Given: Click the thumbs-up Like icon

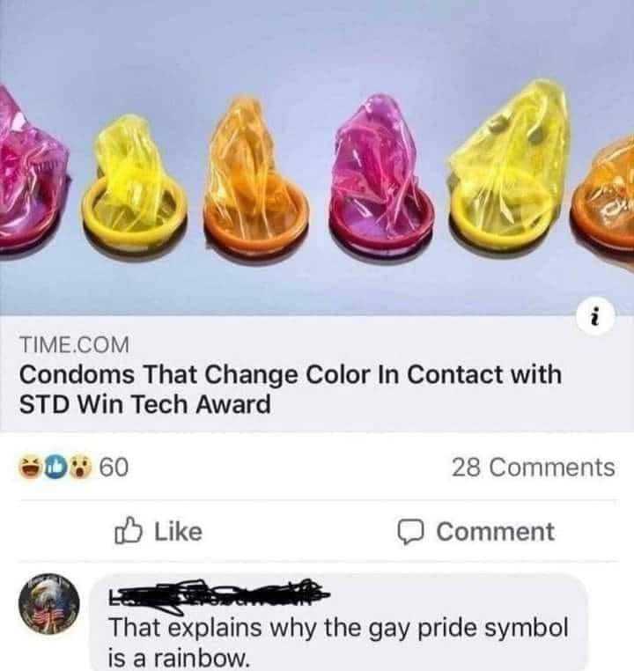Looking at the screenshot, I should click(128, 531).
